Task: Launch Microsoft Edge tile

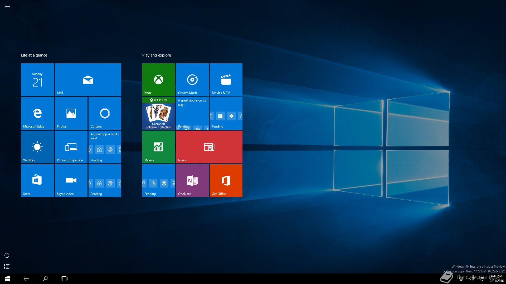Action: pyautogui.click(x=37, y=113)
